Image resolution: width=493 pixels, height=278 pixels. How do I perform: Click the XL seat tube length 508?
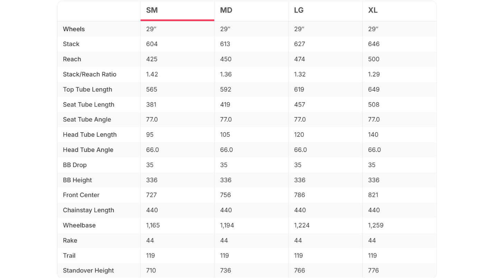pyautogui.click(x=374, y=105)
